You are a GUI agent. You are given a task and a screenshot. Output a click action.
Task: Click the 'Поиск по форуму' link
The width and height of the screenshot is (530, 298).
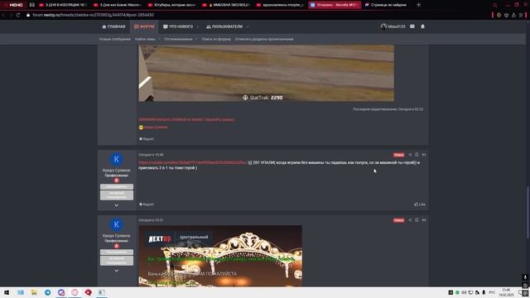(x=216, y=39)
